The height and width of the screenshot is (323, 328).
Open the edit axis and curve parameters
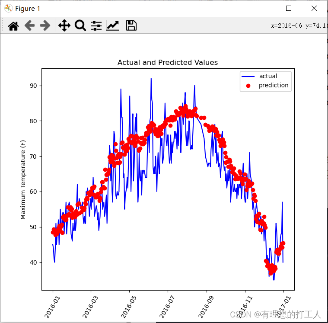click(112, 26)
